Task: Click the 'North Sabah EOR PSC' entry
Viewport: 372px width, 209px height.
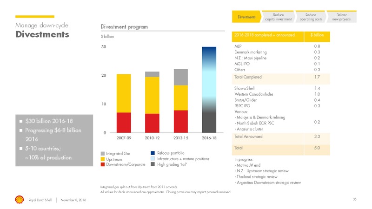Action: pyautogui.click(x=254, y=123)
